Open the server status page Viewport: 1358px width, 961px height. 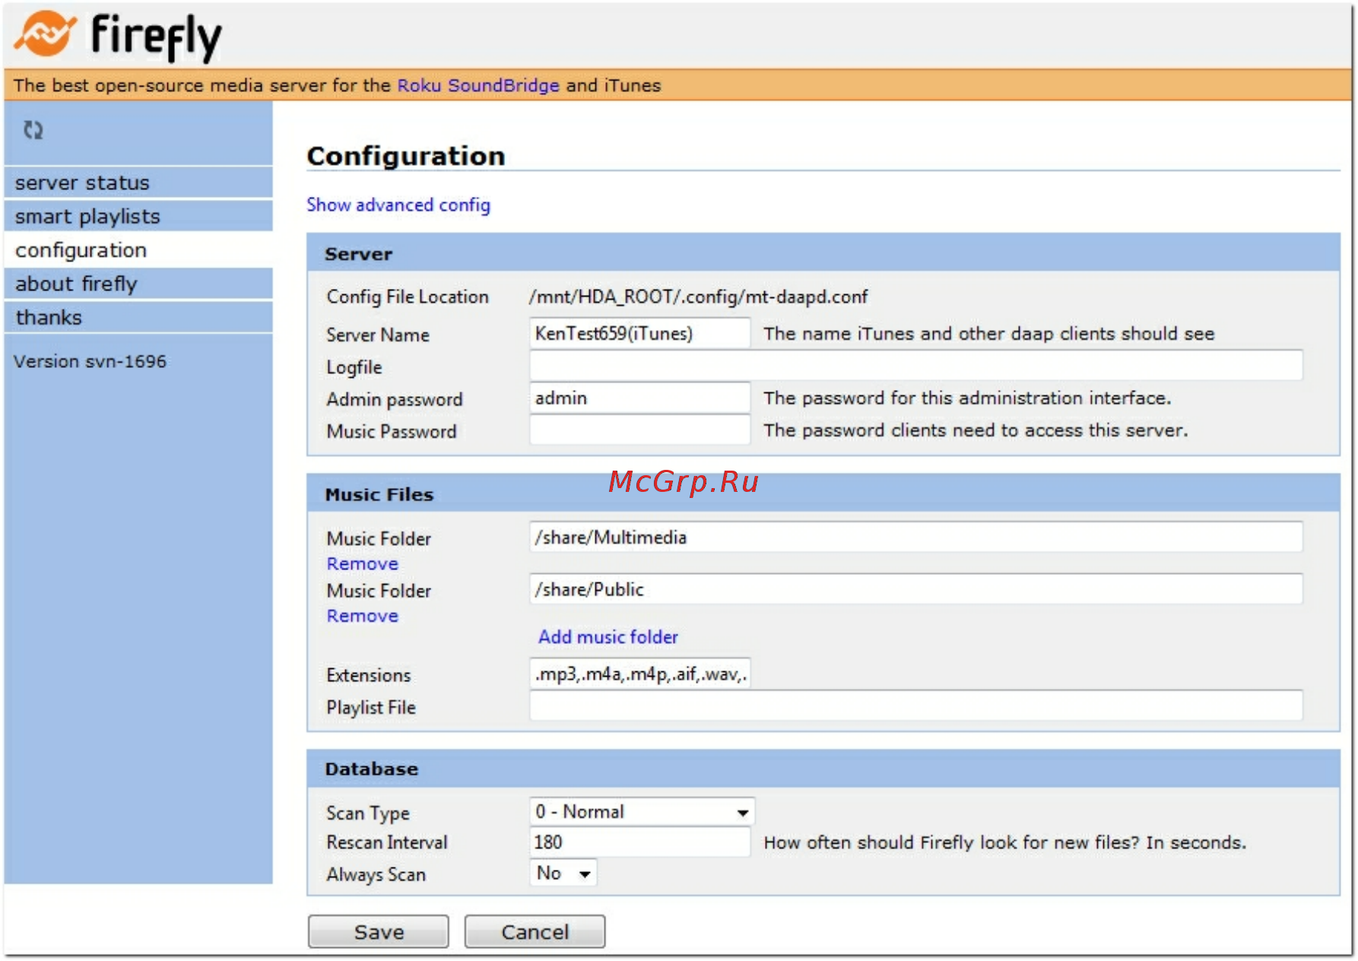pyautogui.click(x=138, y=182)
